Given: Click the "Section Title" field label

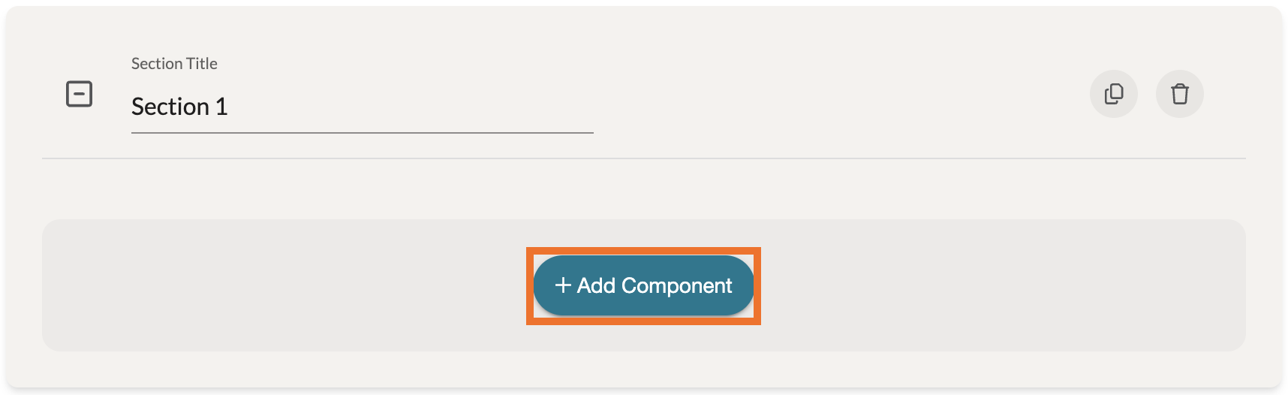Looking at the screenshot, I should (174, 64).
